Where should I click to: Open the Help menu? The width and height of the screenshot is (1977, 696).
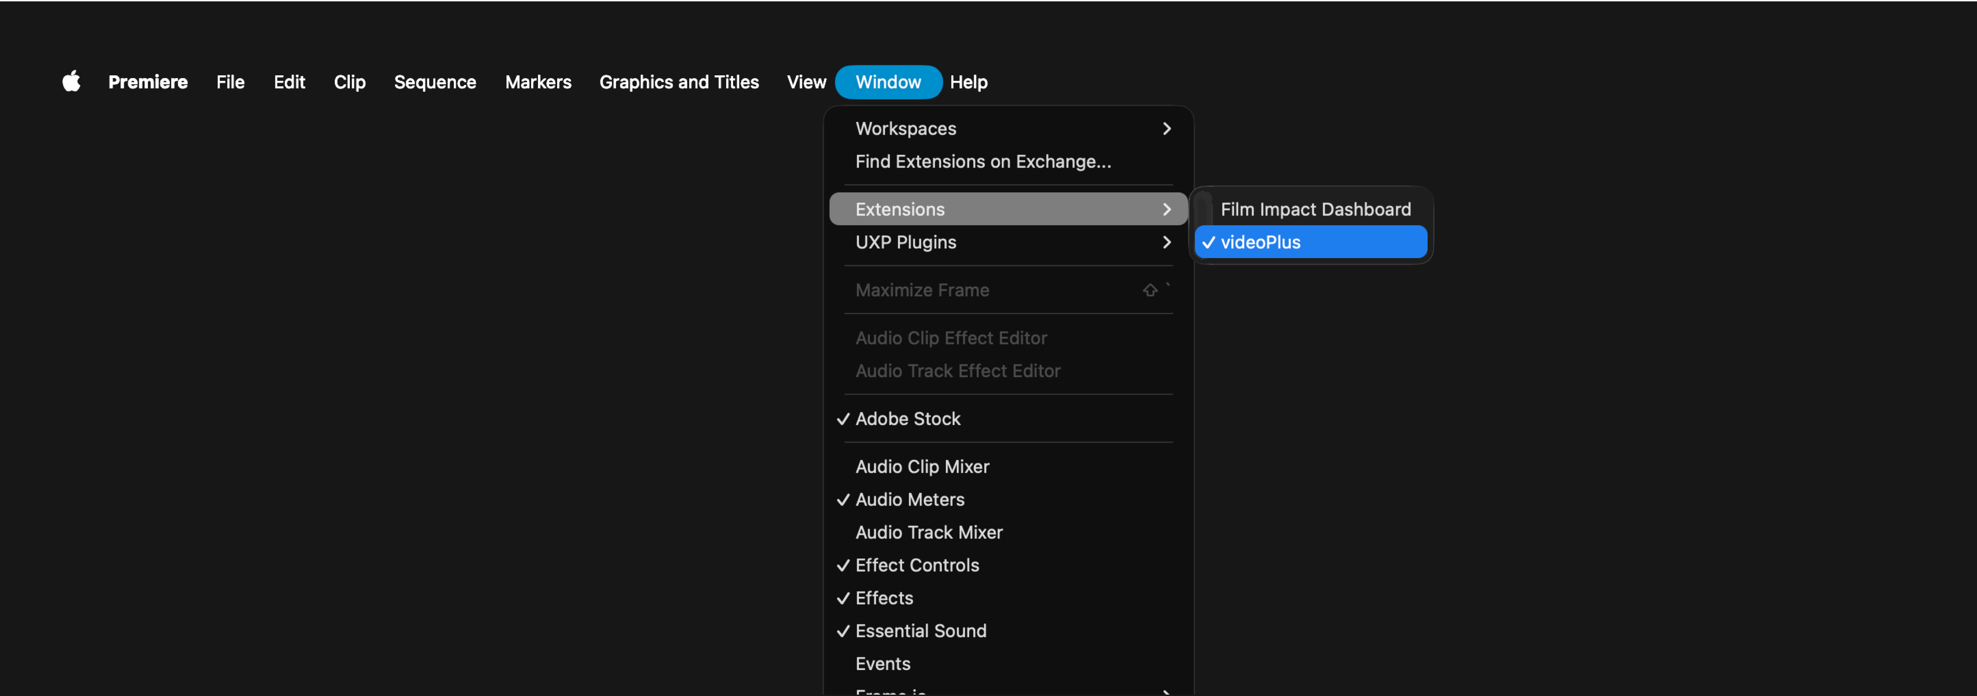pos(969,82)
